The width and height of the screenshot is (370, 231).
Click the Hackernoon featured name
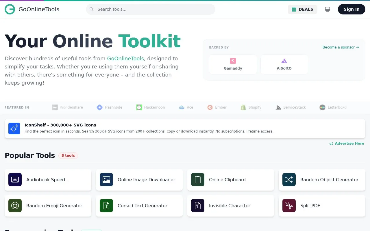click(x=154, y=107)
